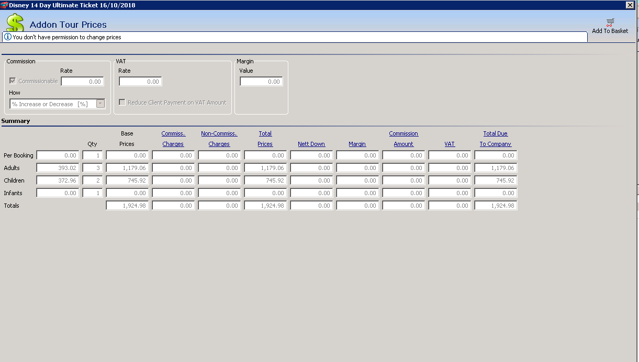Viewport: 639px width, 362px height.
Task: Toggle Reduce Client Payment on VAT Amount
Action: [122, 103]
